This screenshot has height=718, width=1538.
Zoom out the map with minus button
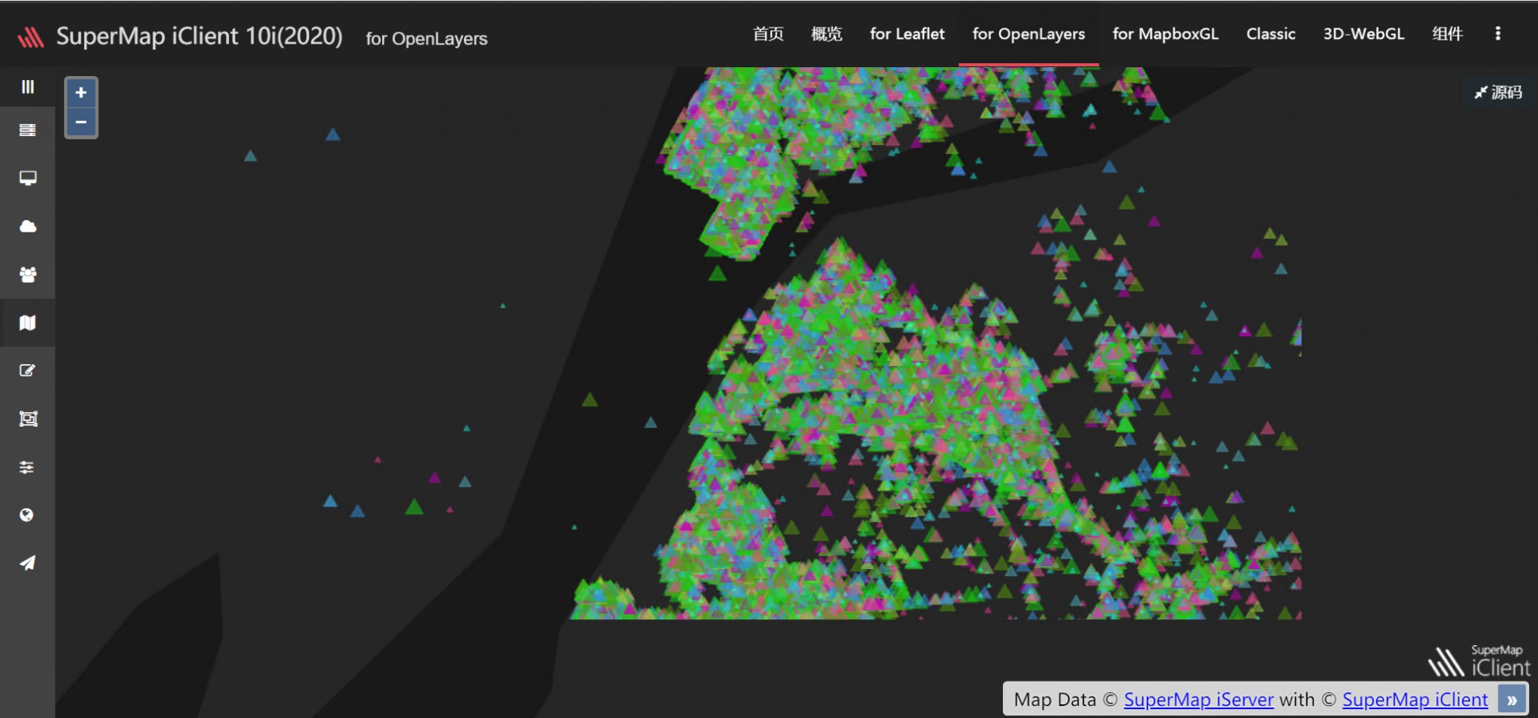coord(81,122)
